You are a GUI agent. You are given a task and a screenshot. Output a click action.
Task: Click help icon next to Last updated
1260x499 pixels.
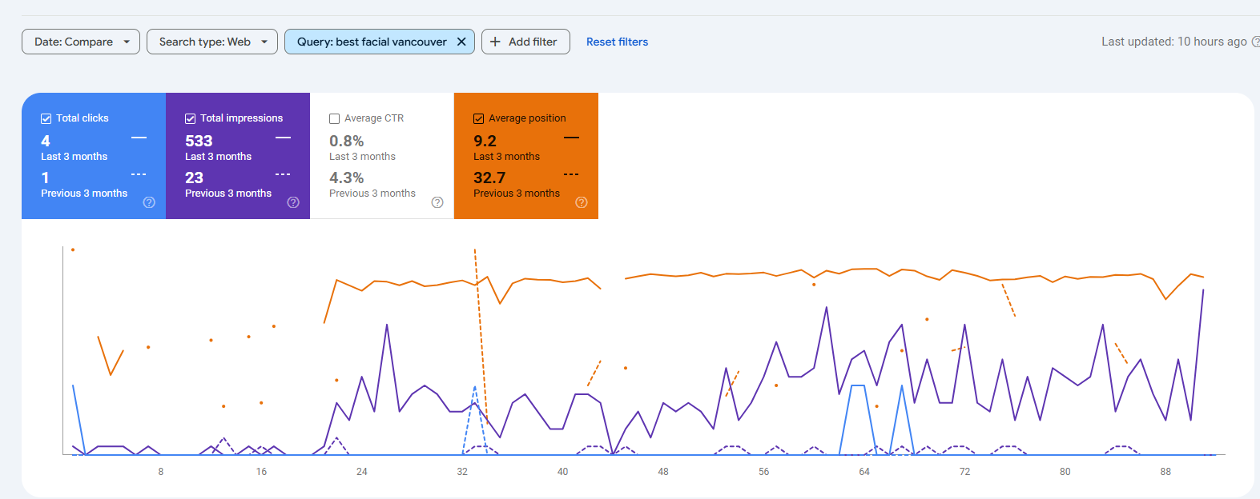pos(1254,42)
